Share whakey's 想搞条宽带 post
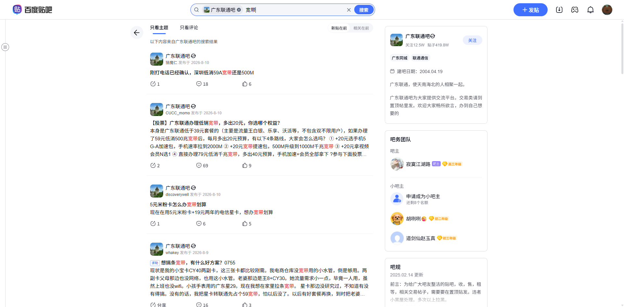624x307 pixels. click(158, 305)
